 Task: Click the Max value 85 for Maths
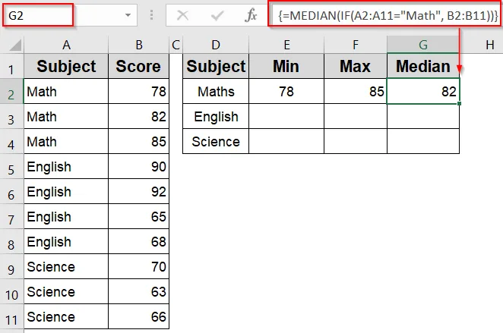(356, 91)
